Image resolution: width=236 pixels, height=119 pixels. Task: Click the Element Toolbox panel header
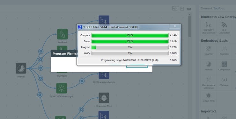point(212,8)
